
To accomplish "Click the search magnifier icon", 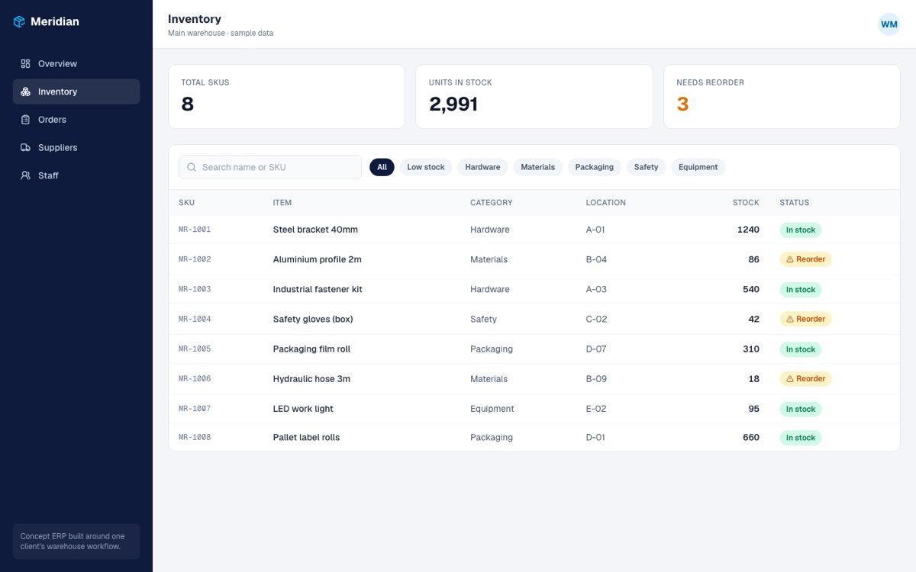I will coord(192,167).
